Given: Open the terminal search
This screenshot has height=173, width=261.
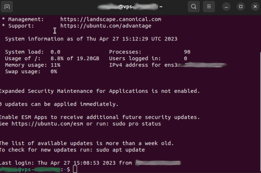Looking at the screenshot, I should [x=194, y=7].
